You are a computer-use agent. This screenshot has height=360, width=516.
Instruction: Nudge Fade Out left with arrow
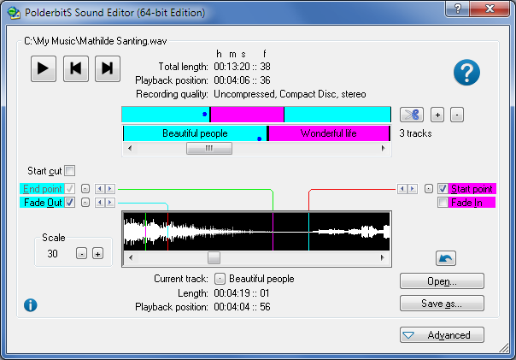click(100, 202)
